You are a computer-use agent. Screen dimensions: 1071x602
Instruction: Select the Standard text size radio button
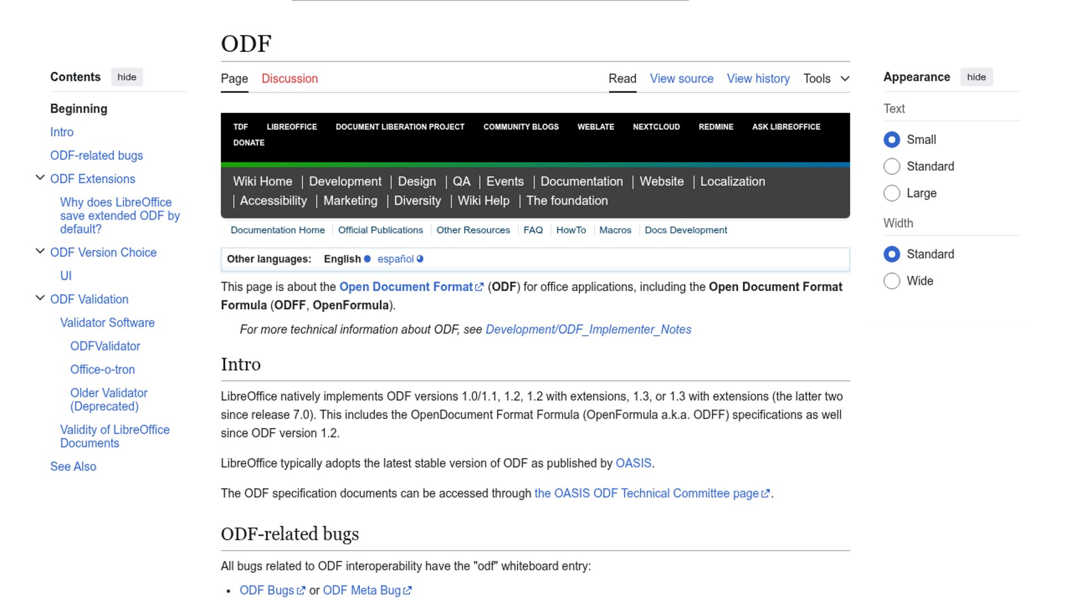tap(891, 166)
